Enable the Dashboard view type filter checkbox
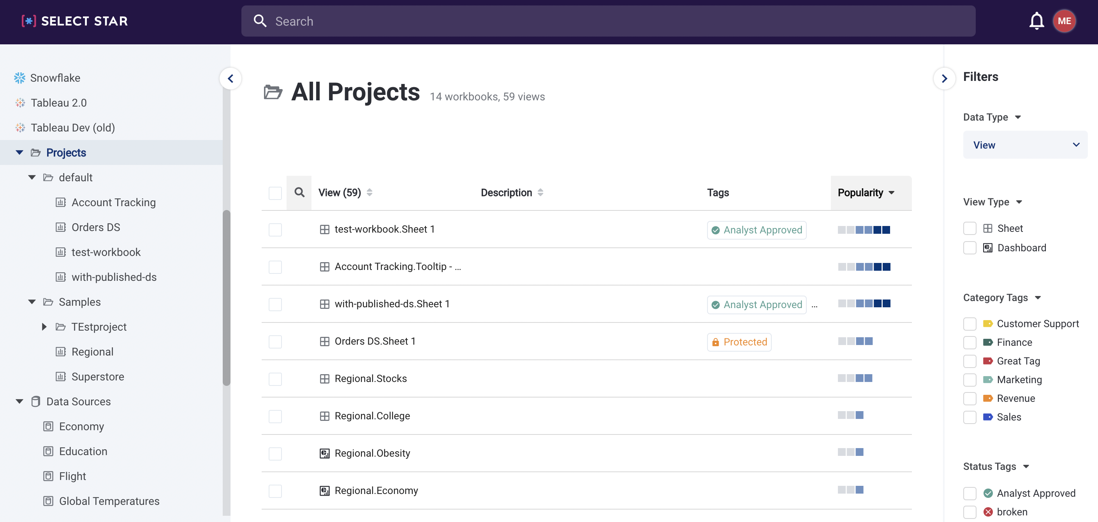Viewport: 1098px width, 522px height. tap(969, 248)
